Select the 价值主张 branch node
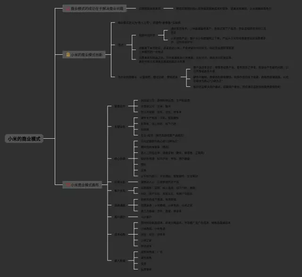The height and width of the screenshot is (277, 302). (x=119, y=182)
